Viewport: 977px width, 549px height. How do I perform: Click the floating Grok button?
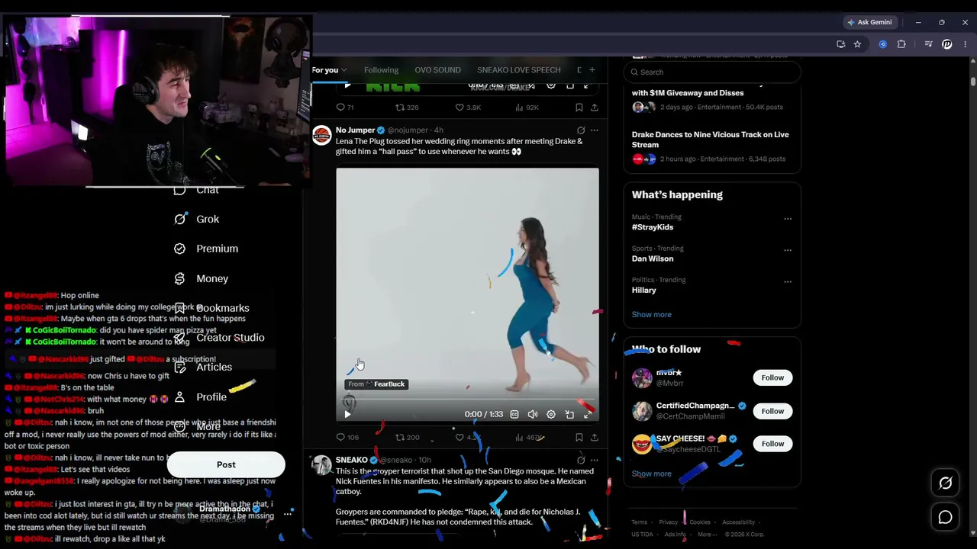tap(945, 483)
